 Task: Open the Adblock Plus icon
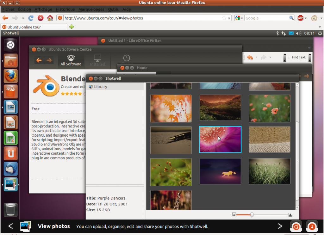301,18
